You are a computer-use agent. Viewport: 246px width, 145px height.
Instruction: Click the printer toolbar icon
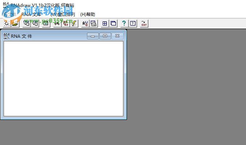[x=94, y=24]
